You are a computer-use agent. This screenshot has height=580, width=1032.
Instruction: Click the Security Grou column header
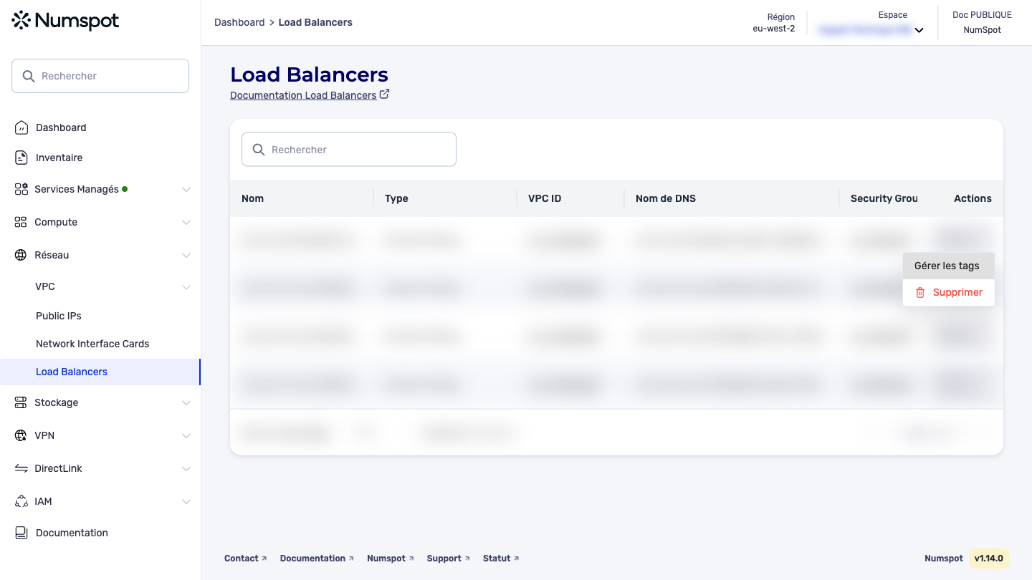(x=884, y=198)
